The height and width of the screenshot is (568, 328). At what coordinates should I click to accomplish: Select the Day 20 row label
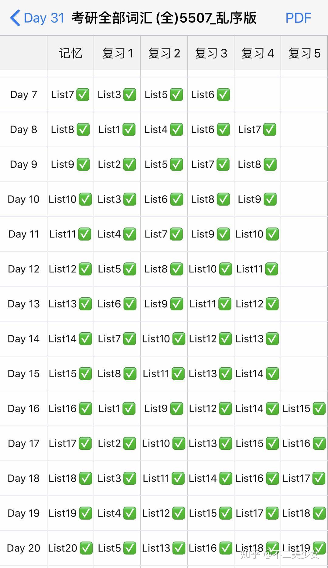pos(24,548)
